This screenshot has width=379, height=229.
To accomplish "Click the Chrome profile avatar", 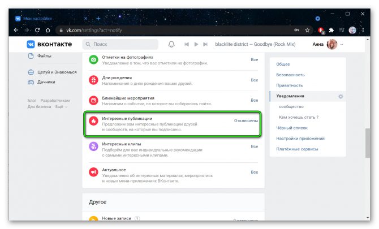I will [x=352, y=30].
